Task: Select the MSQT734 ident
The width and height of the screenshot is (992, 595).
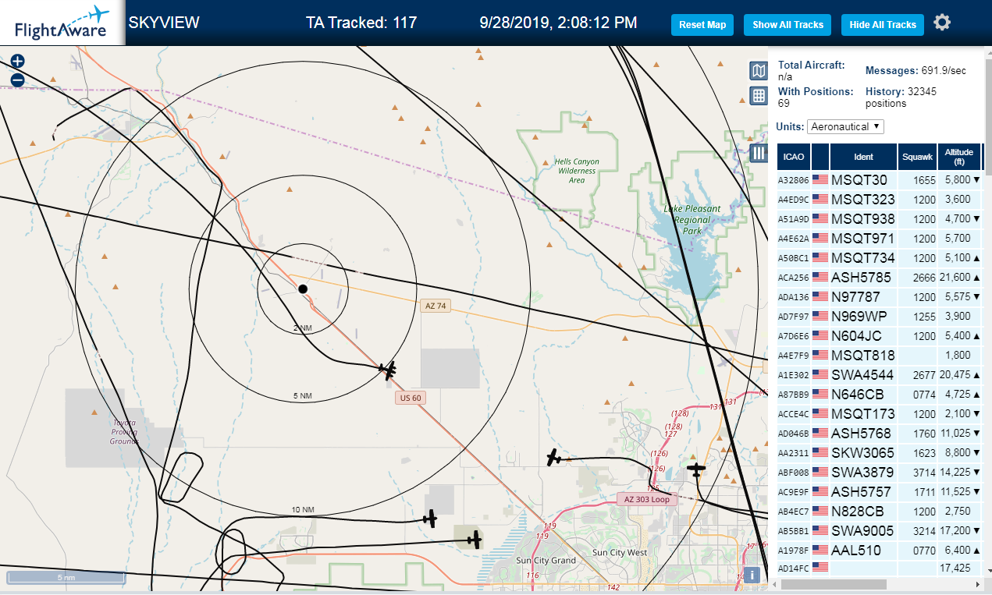Action: coord(863,257)
